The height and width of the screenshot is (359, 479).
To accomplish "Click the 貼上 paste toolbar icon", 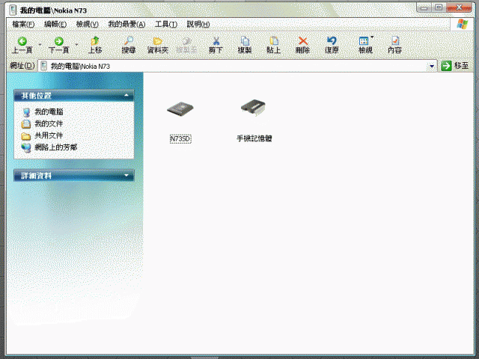I will pyautogui.click(x=274, y=41).
